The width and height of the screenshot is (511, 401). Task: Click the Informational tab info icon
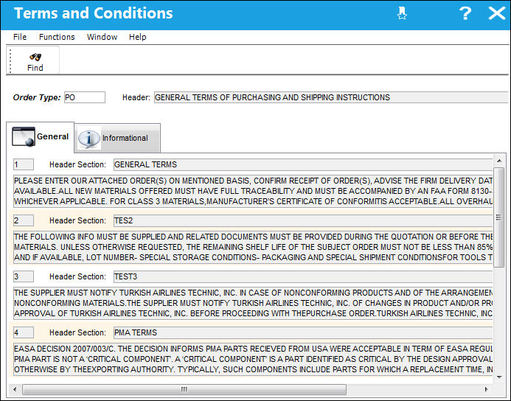click(x=89, y=139)
